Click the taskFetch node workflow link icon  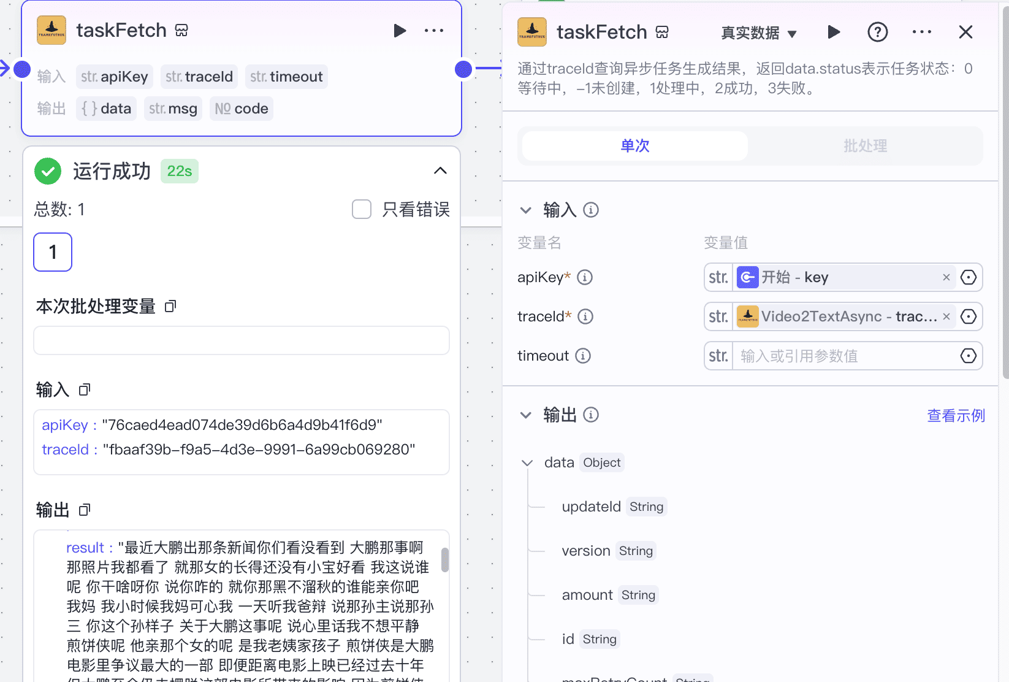181,29
